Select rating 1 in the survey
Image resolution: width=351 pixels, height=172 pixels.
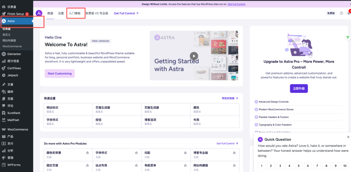[x=262, y=166]
